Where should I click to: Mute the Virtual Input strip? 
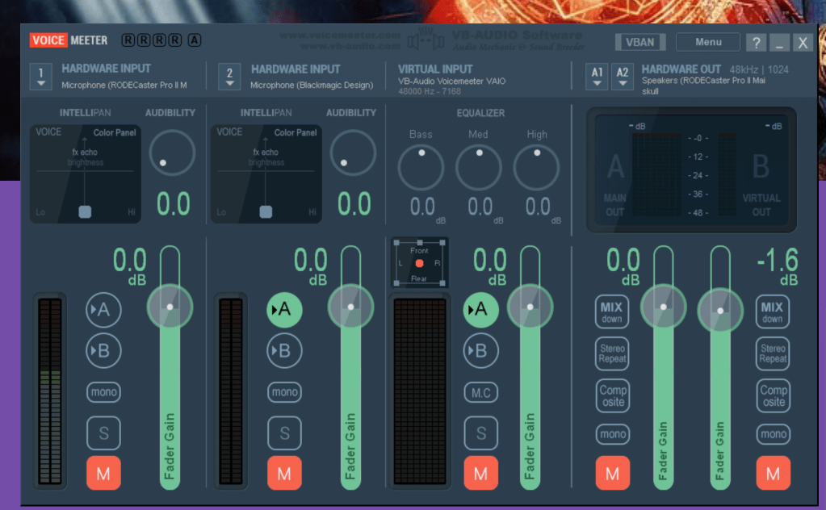pyautogui.click(x=481, y=474)
